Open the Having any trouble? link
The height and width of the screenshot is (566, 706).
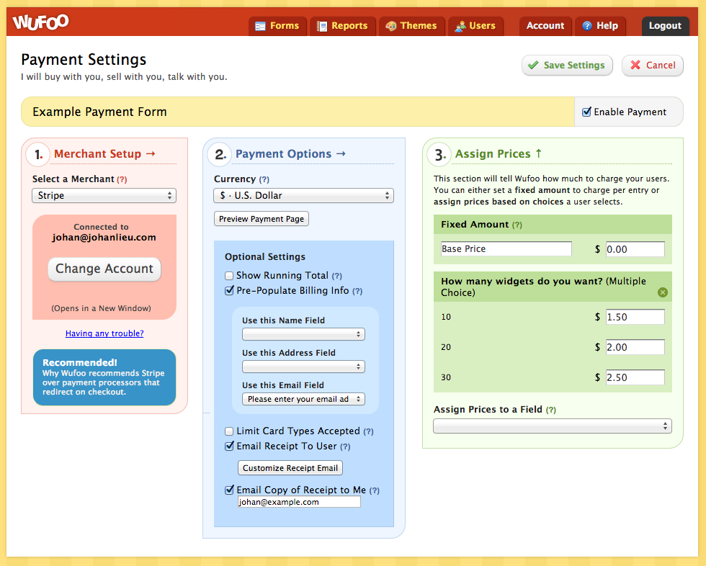tap(104, 333)
